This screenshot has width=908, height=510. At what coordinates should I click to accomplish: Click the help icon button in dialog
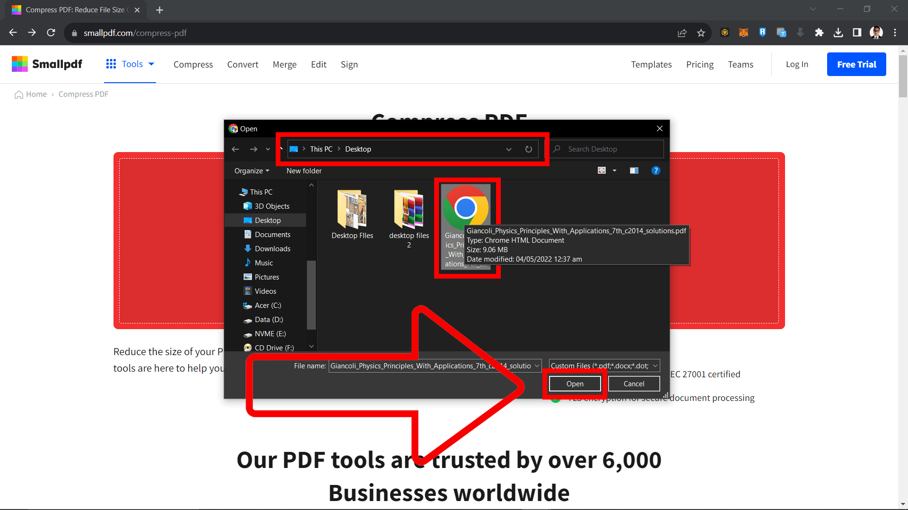pos(655,170)
